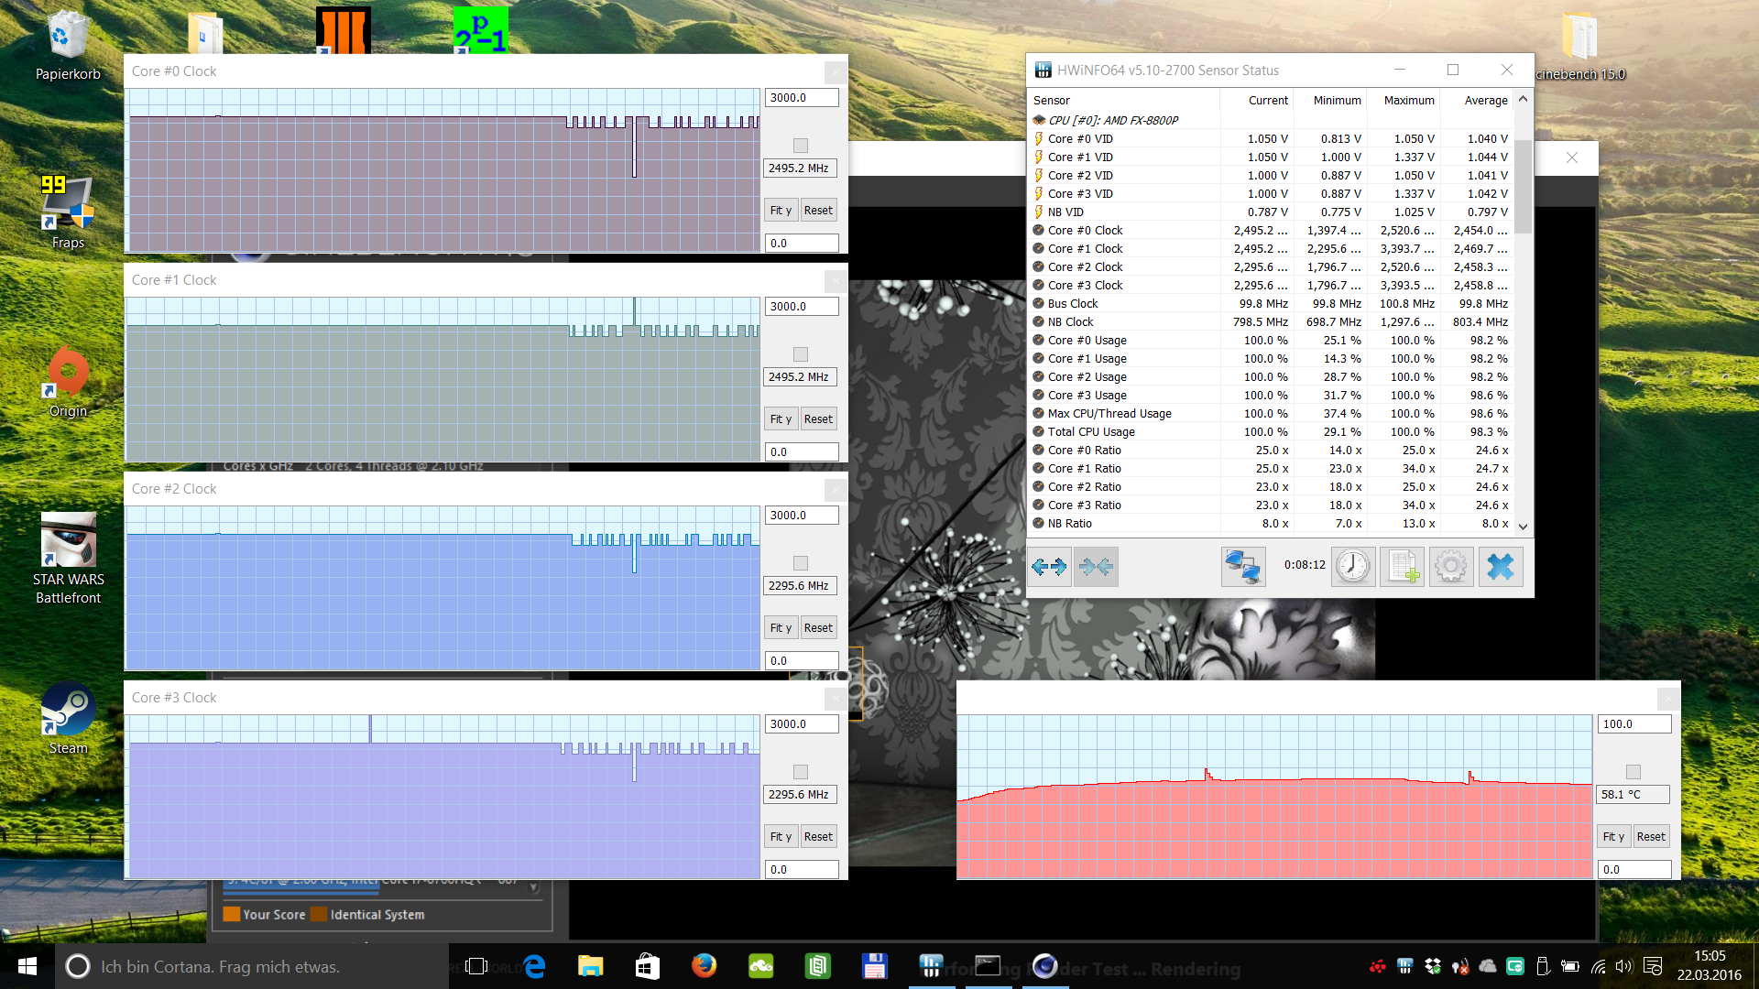Click the logging start document icon
The height and width of the screenshot is (989, 1759).
pyautogui.click(x=1403, y=567)
